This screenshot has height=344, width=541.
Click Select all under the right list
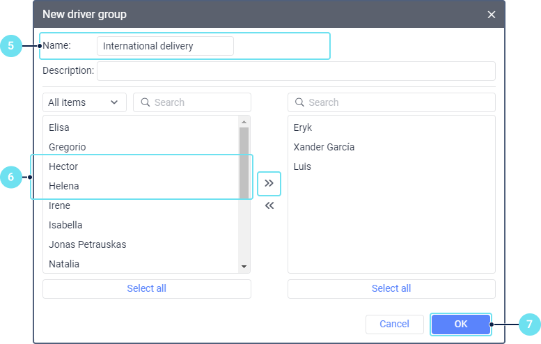tap(391, 288)
